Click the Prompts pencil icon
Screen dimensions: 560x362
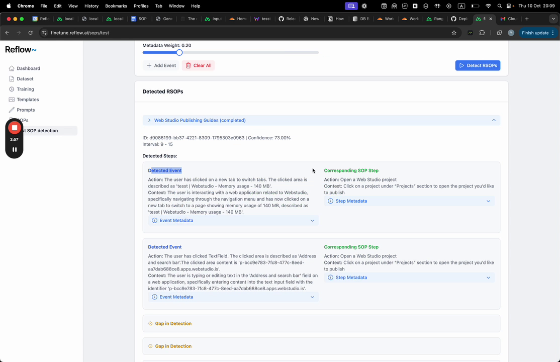point(12,110)
